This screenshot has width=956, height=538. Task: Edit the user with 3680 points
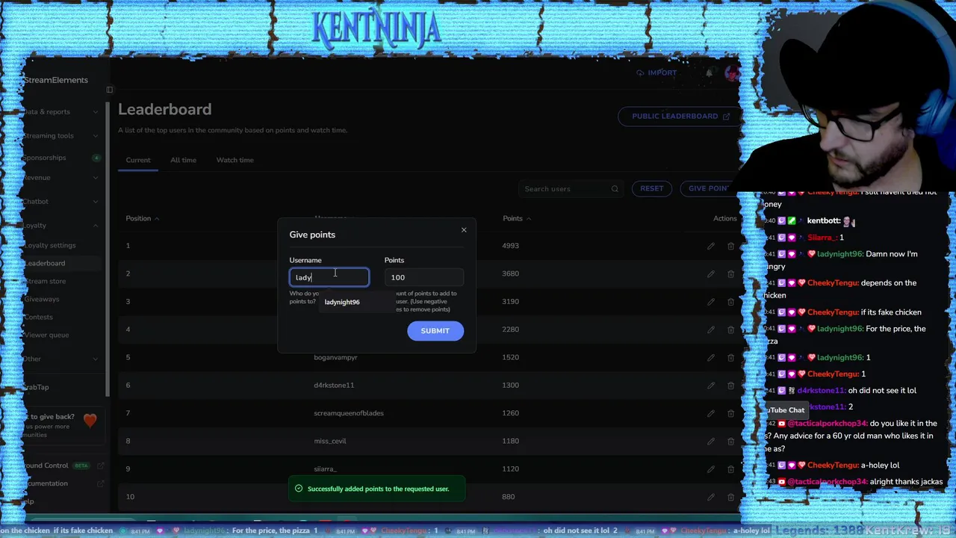point(711,273)
